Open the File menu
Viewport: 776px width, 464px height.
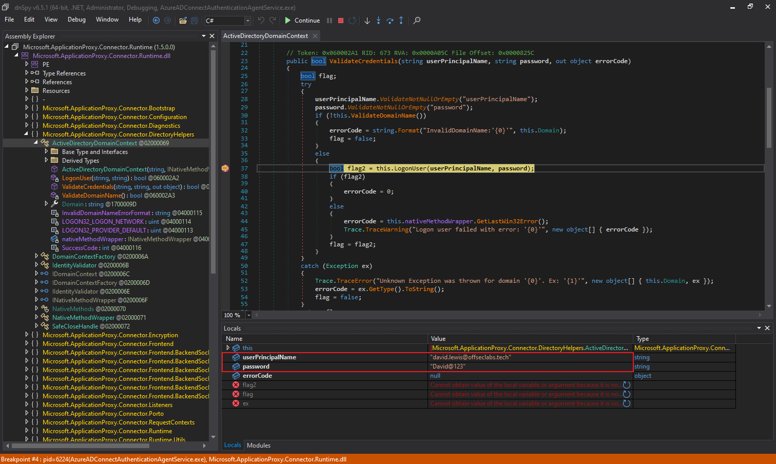pos(9,20)
